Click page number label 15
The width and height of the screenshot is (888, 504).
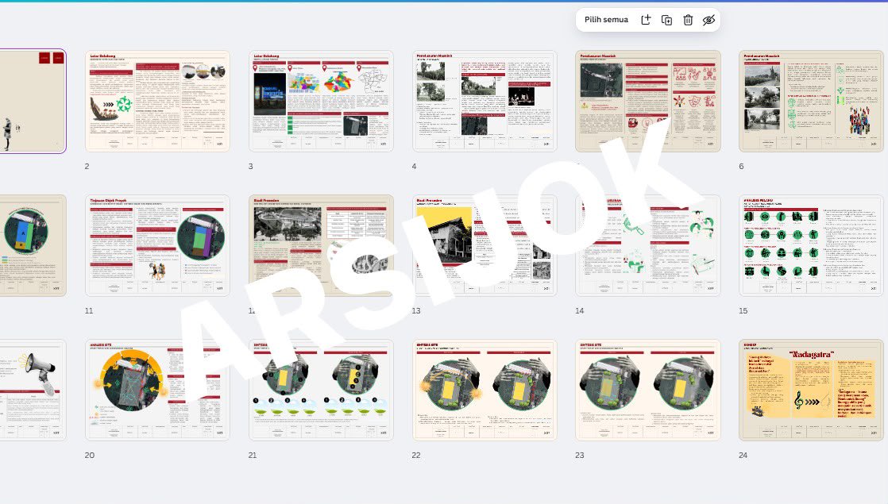coord(743,310)
